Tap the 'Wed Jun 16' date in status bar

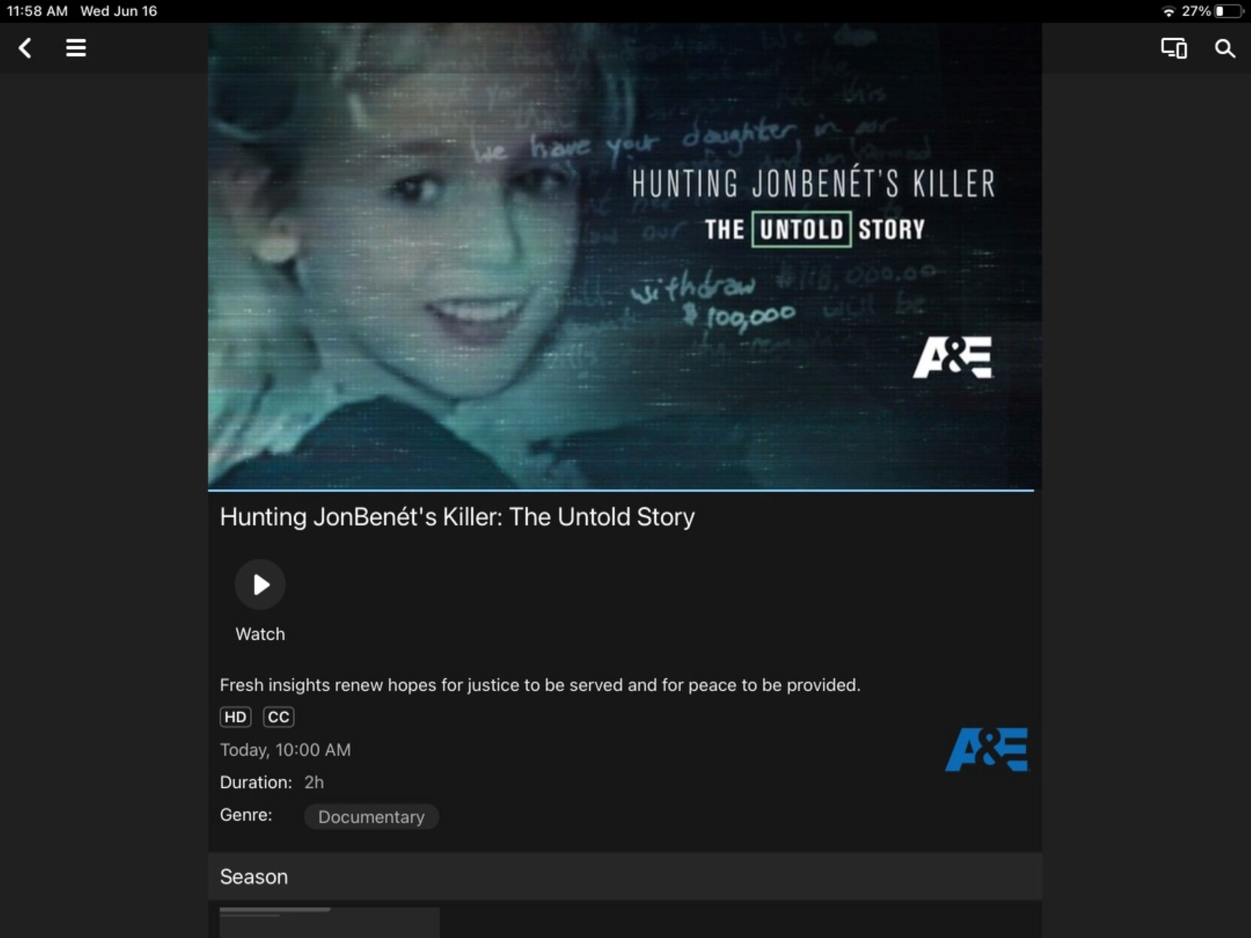point(119,11)
